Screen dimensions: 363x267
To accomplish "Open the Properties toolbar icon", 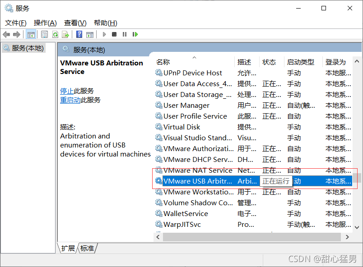I will (x=44, y=34).
